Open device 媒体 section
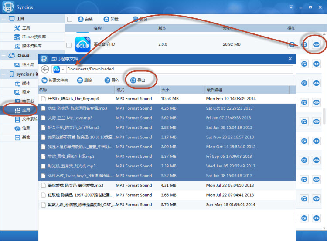 pos(22,83)
